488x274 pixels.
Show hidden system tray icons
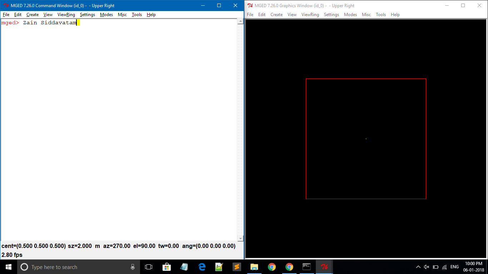click(418, 267)
